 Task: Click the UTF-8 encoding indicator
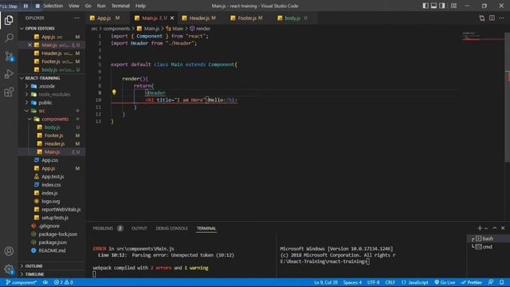tap(373, 282)
